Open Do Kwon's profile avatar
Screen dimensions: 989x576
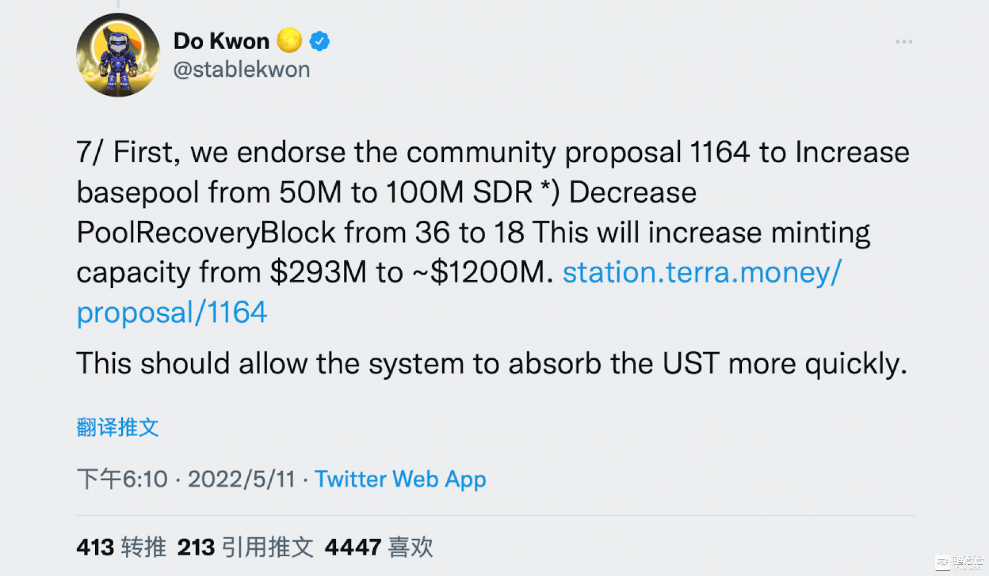(x=119, y=53)
